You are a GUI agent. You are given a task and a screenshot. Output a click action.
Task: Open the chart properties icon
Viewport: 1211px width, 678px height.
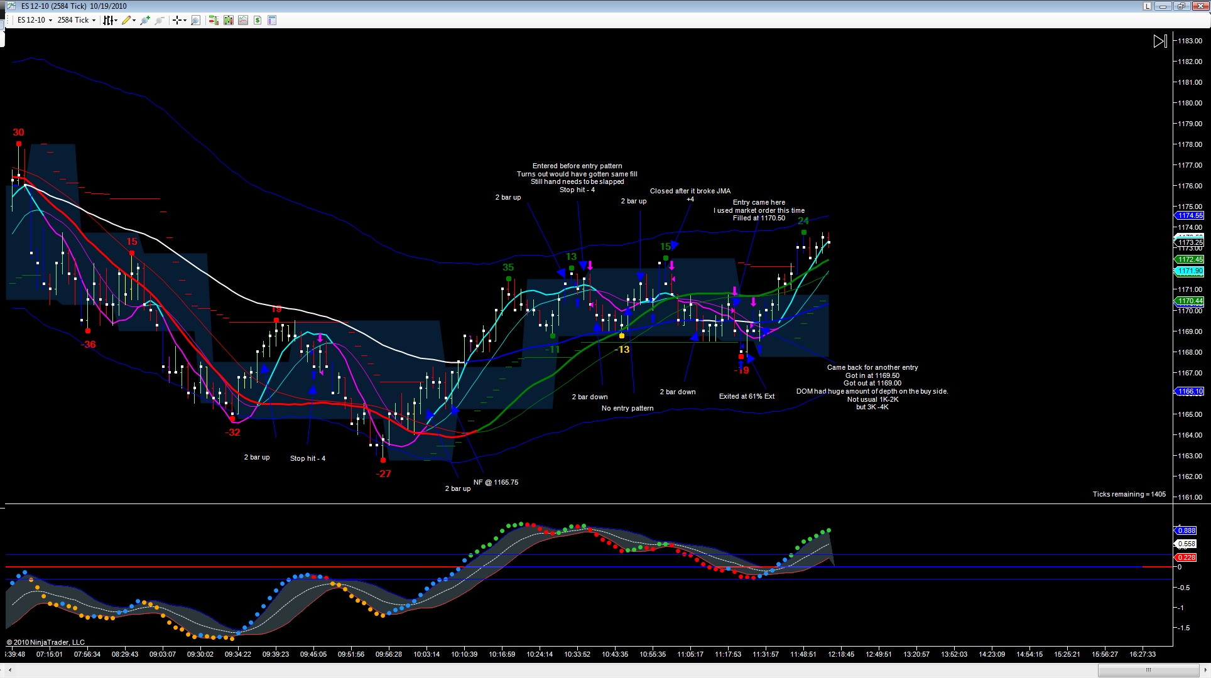[x=272, y=20]
